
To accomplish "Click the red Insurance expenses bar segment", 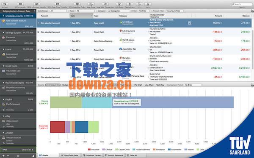I will [58, 127].
